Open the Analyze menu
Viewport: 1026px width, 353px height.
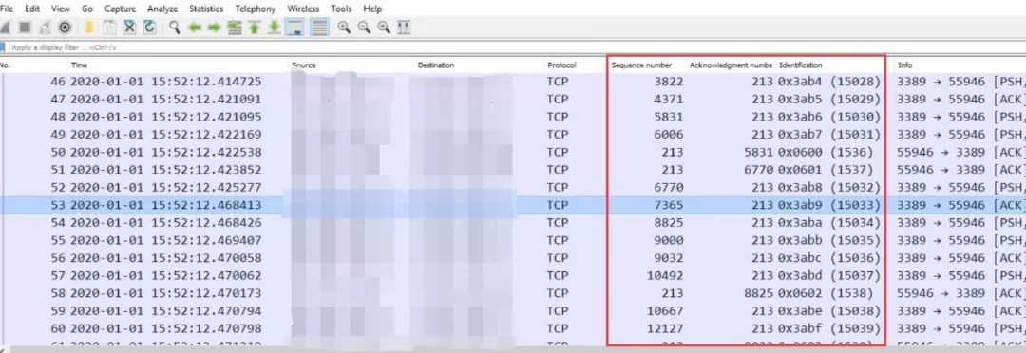162,9
